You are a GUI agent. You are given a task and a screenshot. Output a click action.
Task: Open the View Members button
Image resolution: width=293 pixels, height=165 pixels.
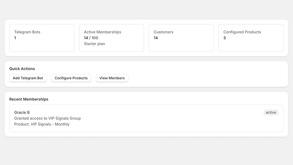click(x=112, y=78)
